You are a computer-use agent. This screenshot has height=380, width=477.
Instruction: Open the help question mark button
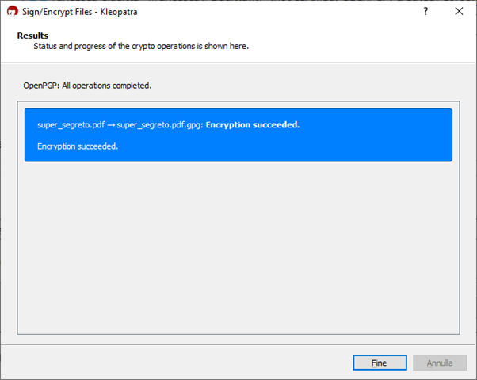pos(425,11)
